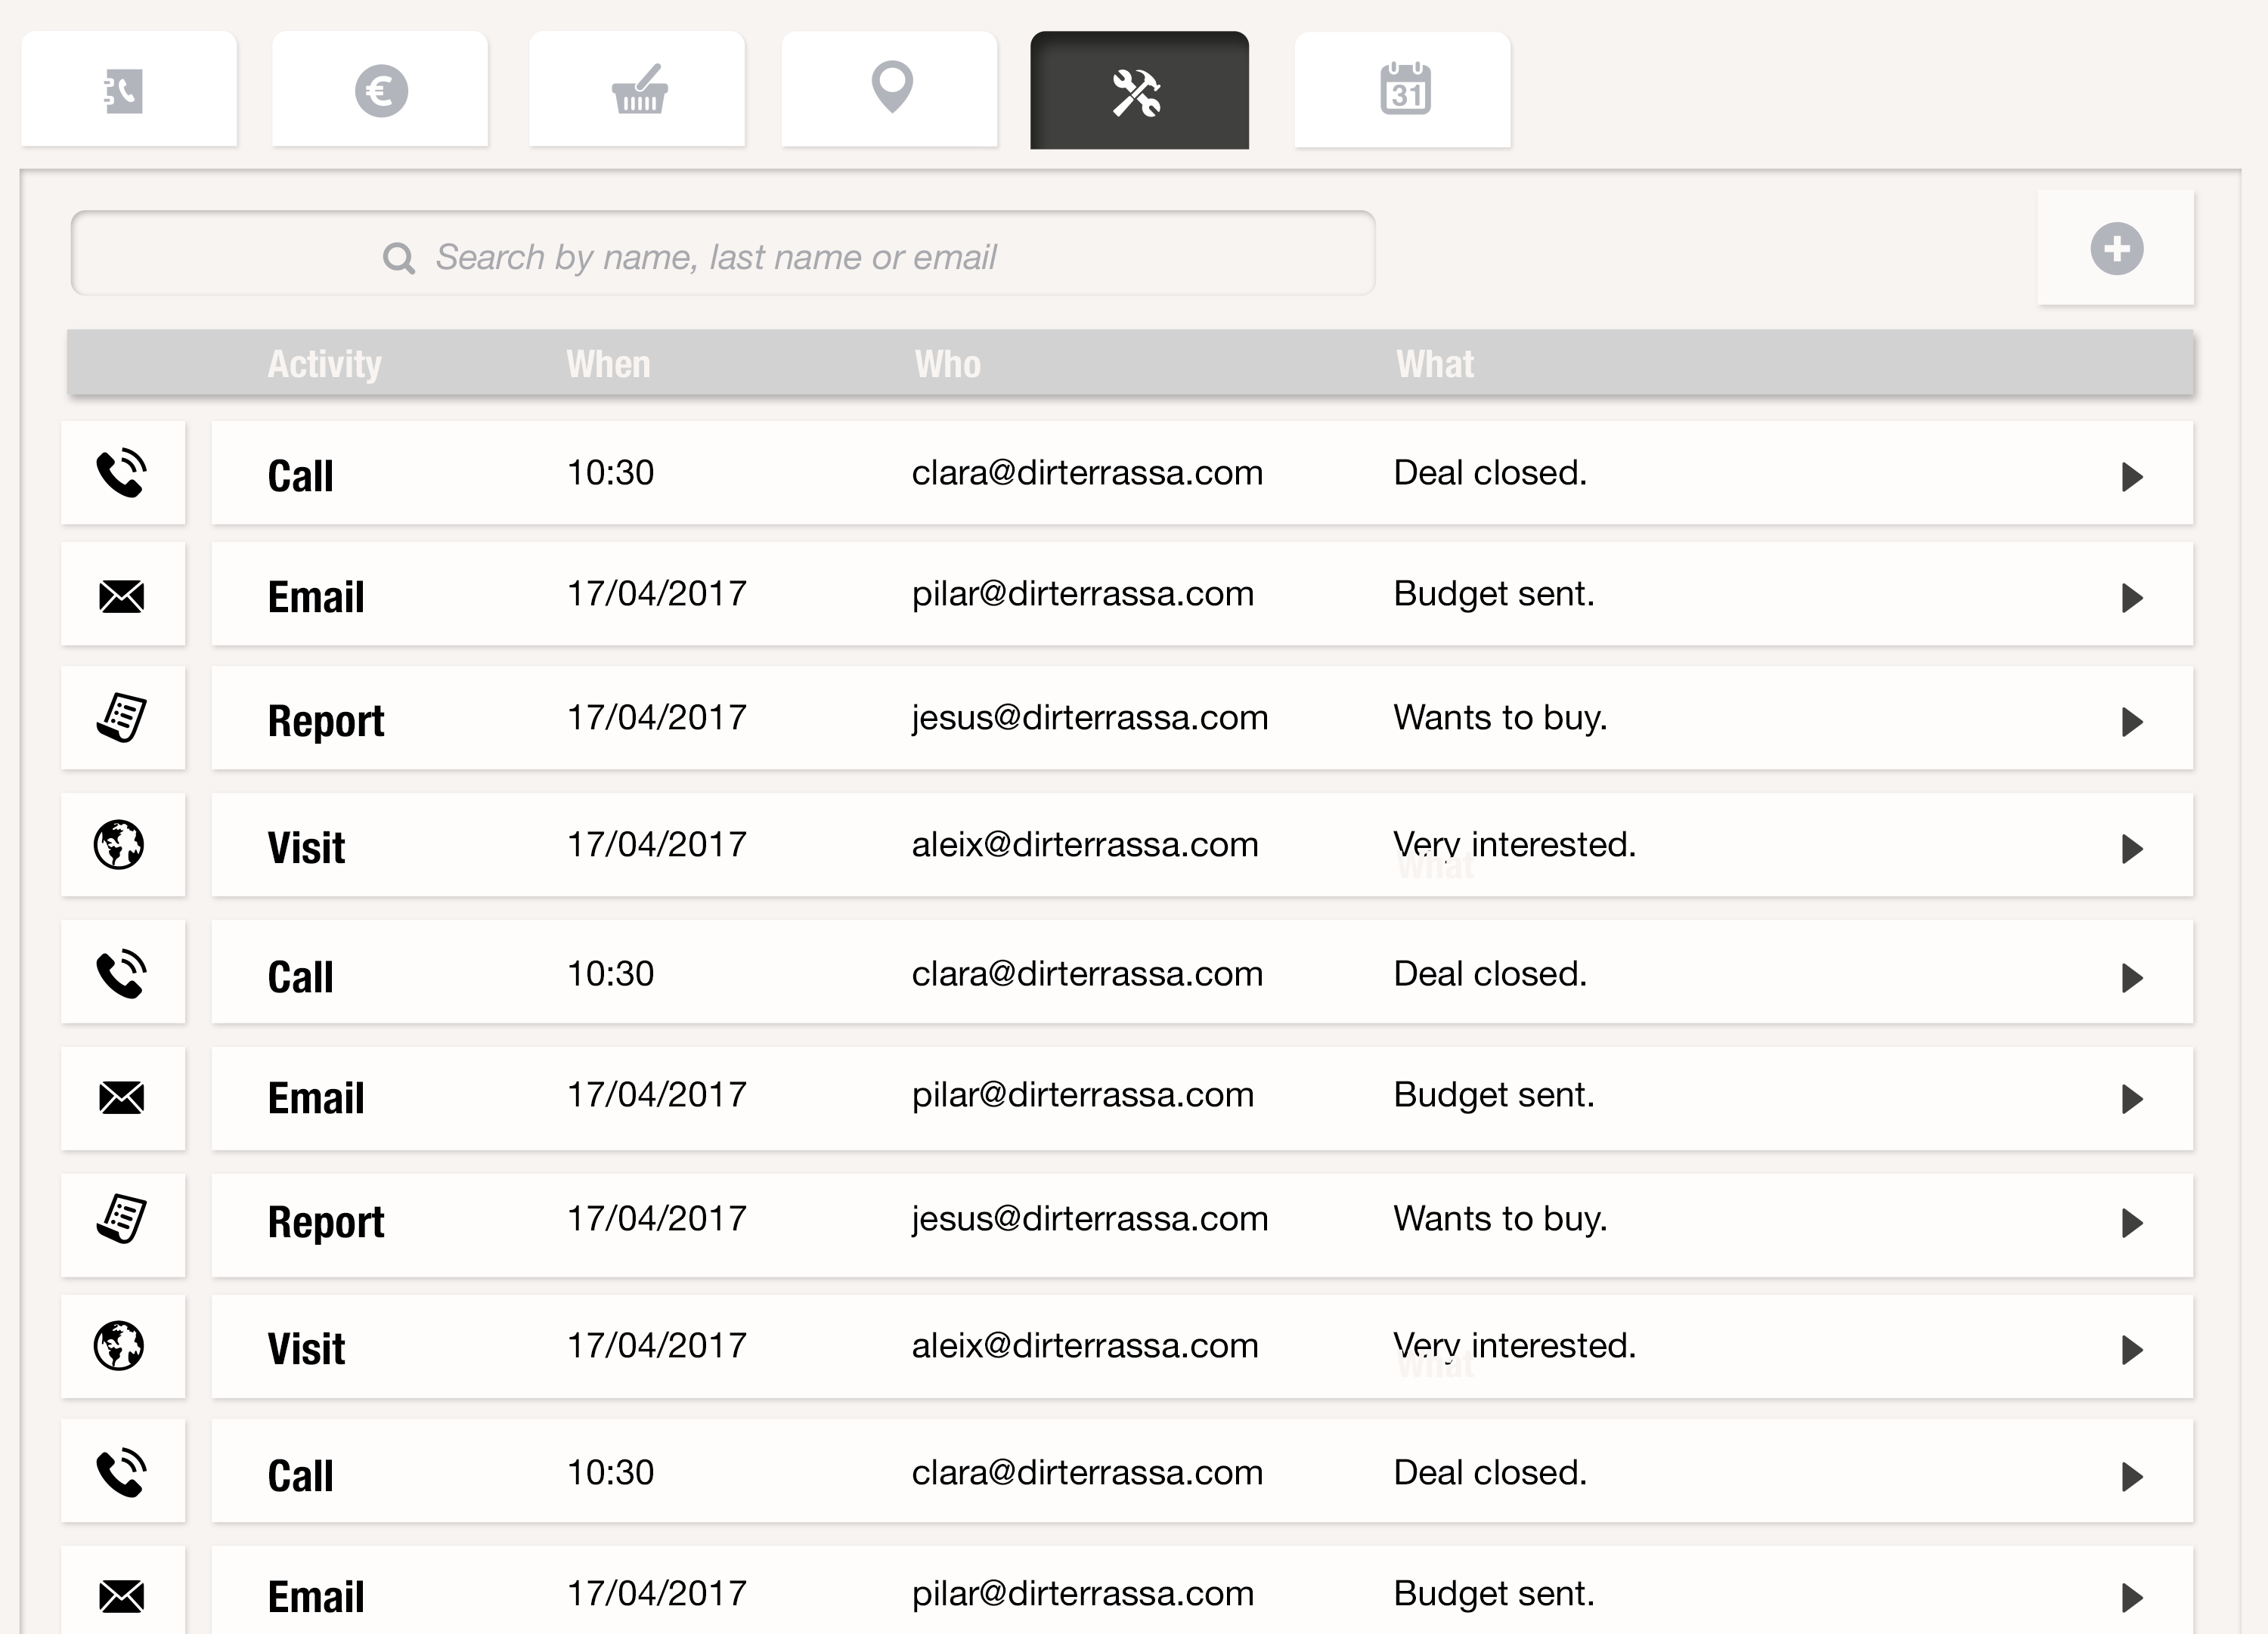Screen dimensions: 2268x1634
Task: Expand first Report row with its arrow
Action: click(2132, 722)
